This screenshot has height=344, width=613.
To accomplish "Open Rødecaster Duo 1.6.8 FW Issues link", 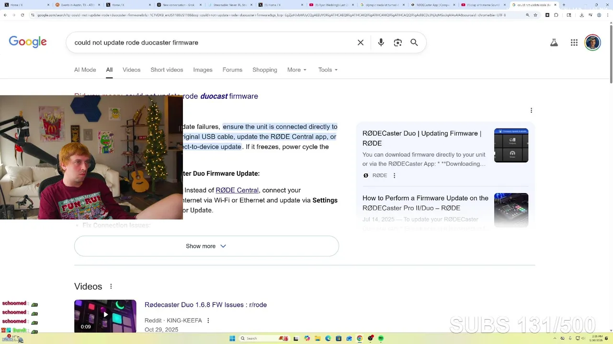I will tap(205, 305).
